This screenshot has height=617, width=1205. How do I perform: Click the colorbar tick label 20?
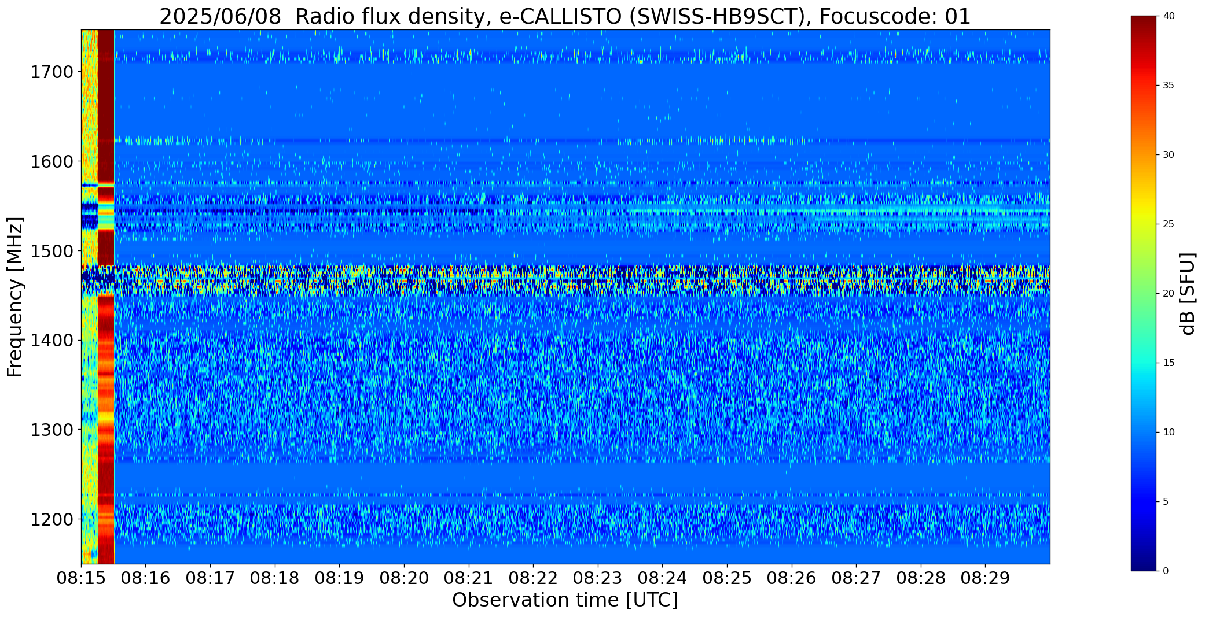click(1169, 294)
